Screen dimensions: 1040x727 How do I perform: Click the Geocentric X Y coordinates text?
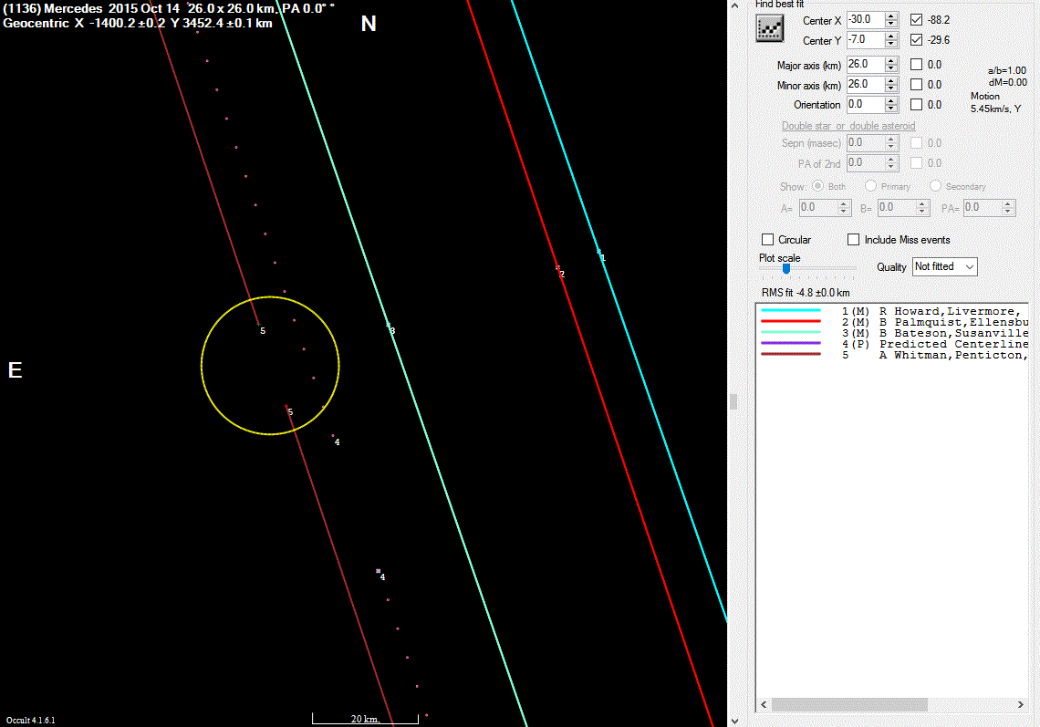tap(137, 23)
